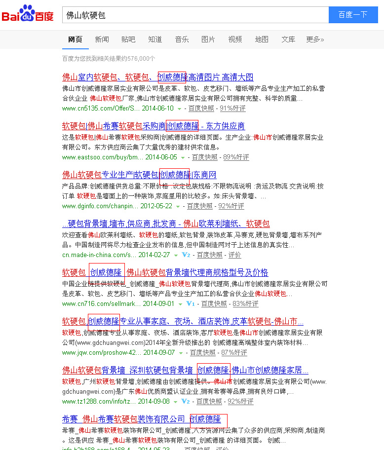Expand dropdown arrow next to www.cn716.com result

pos(180,304)
